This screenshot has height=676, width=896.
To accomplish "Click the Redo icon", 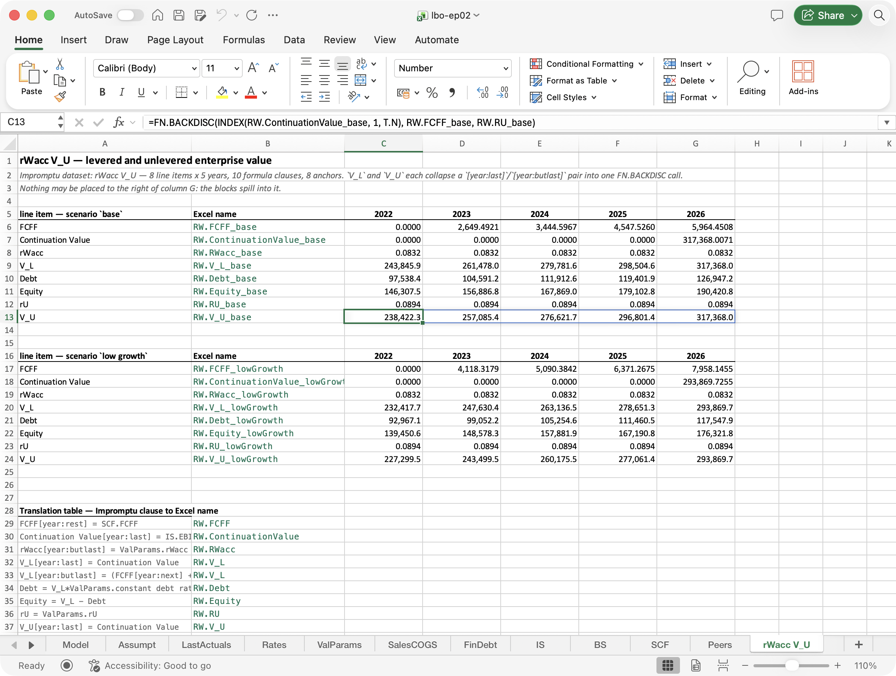I will pos(252,16).
